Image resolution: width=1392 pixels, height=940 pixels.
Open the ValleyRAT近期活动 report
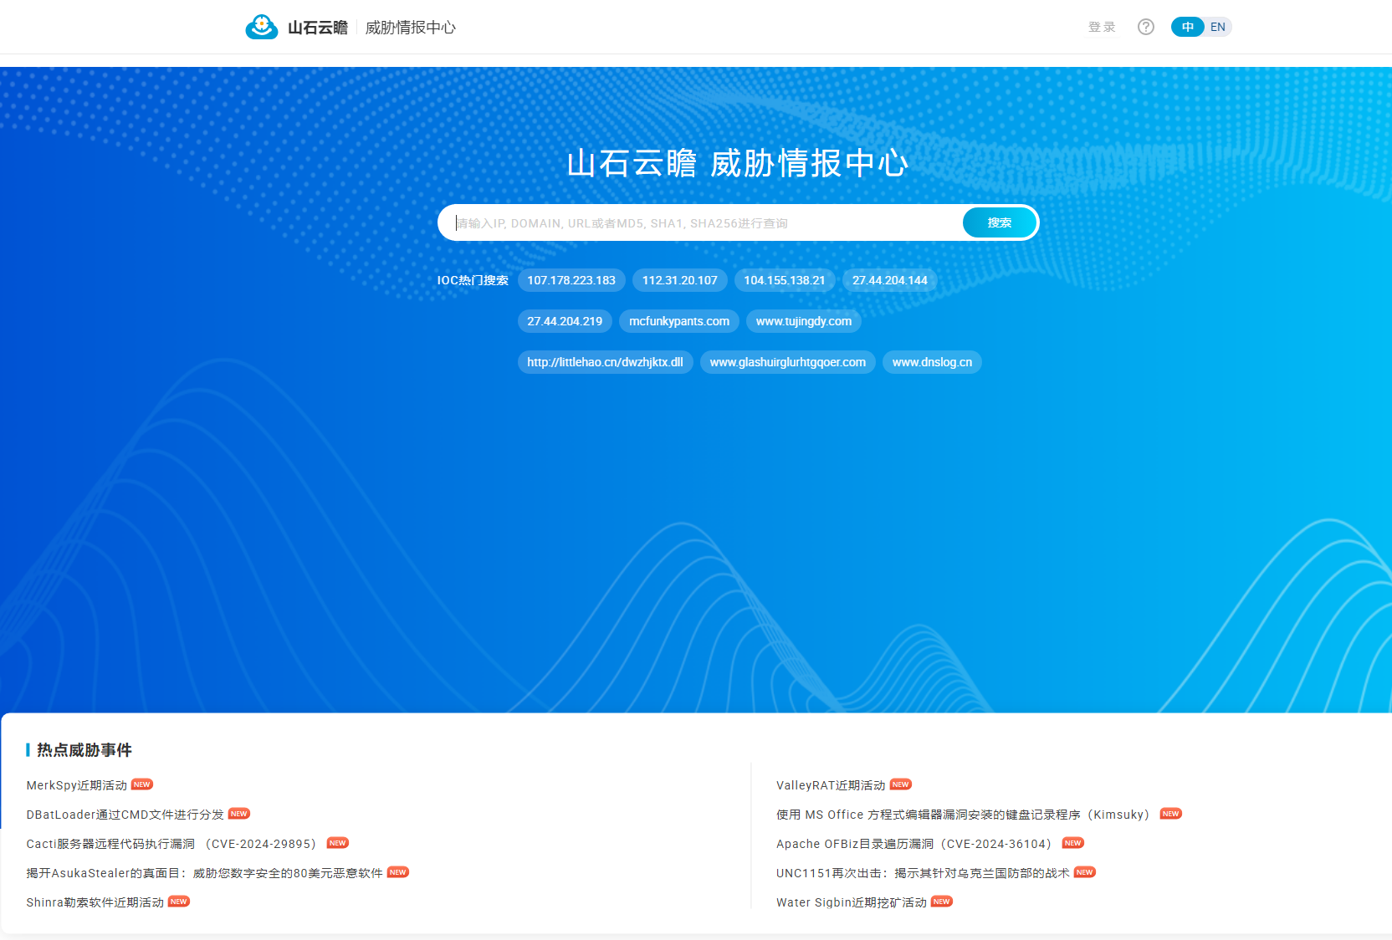(x=830, y=785)
